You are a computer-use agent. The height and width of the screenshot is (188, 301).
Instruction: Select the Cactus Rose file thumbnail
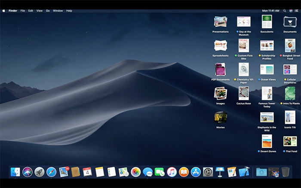point(243,93)
